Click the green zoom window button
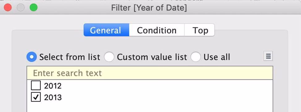This screenshot has width=301, height=112. pos(33,8)
